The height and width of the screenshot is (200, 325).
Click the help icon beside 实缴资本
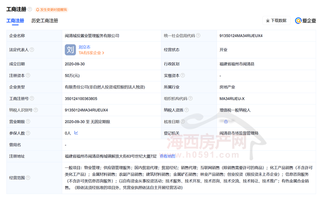[x=183, y=75]
